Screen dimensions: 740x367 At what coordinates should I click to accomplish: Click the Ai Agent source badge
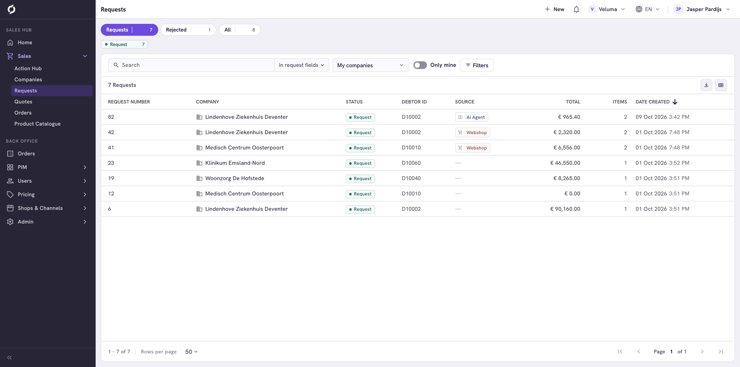pos(471,117)
